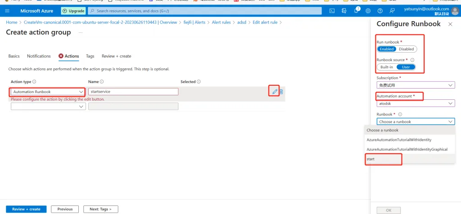461x214 pixels.
Task: Open the Automation Runbook action type dropdown
Action: click(48, 92)
